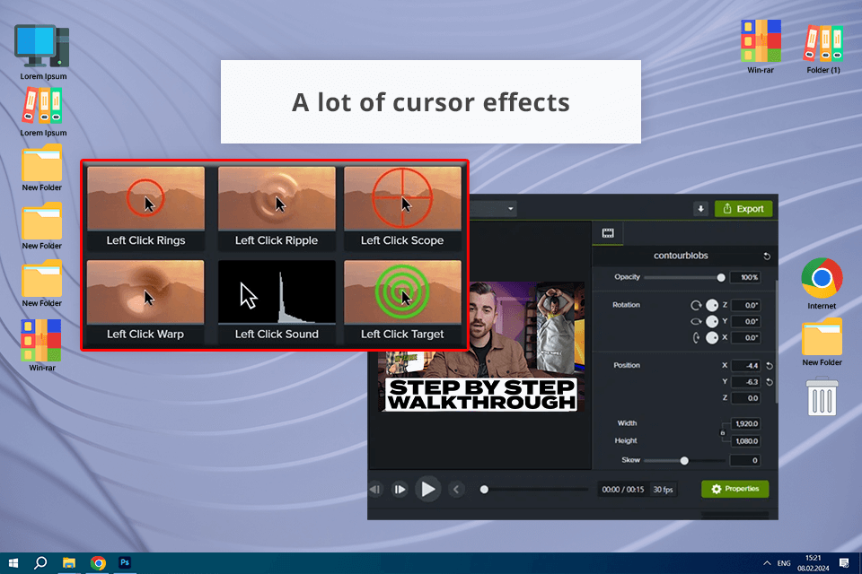Click the properties panel vertical scrollbar
Viewport: 862px width, 574px height.
pyautogui.click(x=776, y=341)
